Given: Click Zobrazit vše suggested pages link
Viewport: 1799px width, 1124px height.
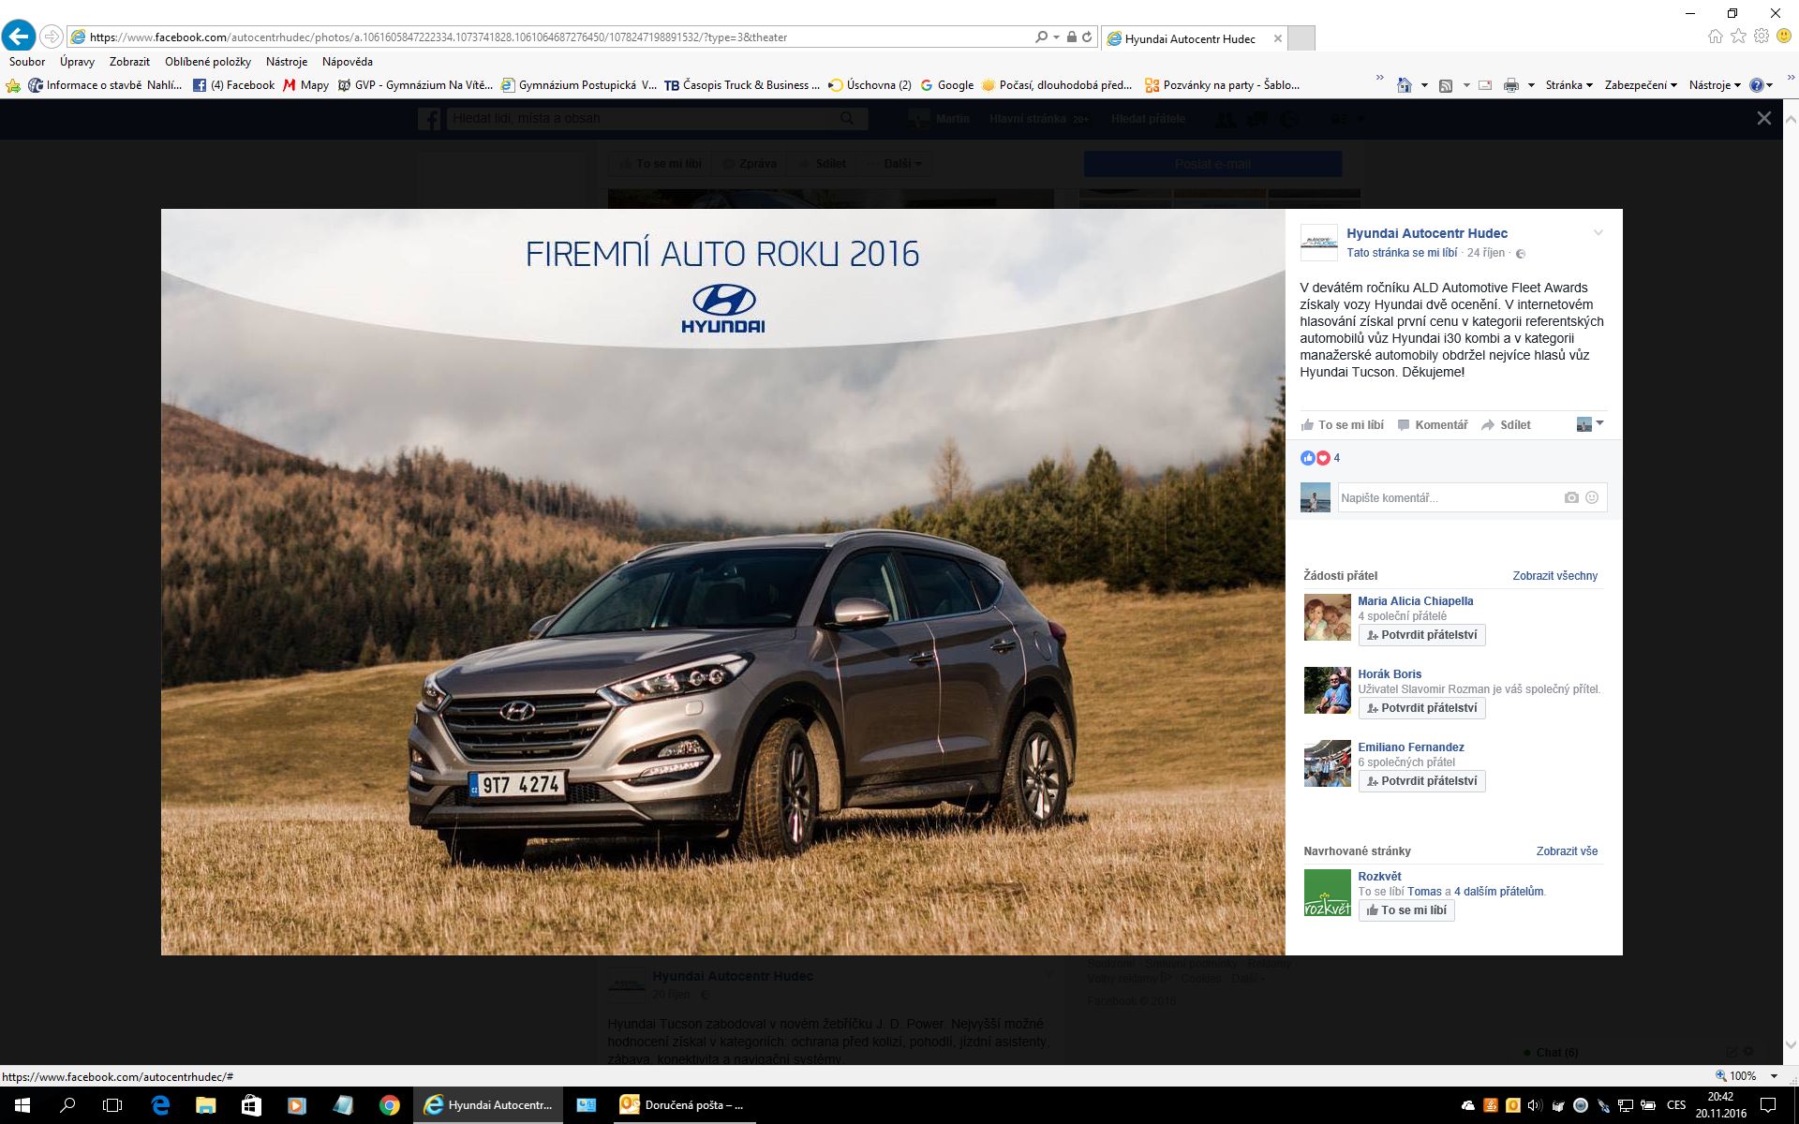Looking at the screenshot, I should click(x=1567, y=851).
